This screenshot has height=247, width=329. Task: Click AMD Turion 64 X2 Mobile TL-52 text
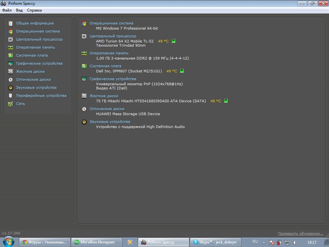click(125, 41)
